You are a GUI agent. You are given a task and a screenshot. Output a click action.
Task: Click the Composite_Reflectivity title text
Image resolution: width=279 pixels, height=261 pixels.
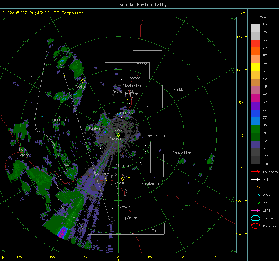click(x=139, y=5)
